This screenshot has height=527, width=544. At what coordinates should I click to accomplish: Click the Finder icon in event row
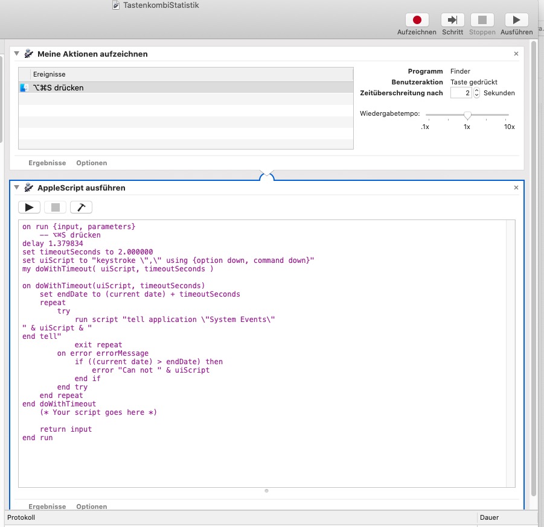pyautogui.click(x=24, y=87)
